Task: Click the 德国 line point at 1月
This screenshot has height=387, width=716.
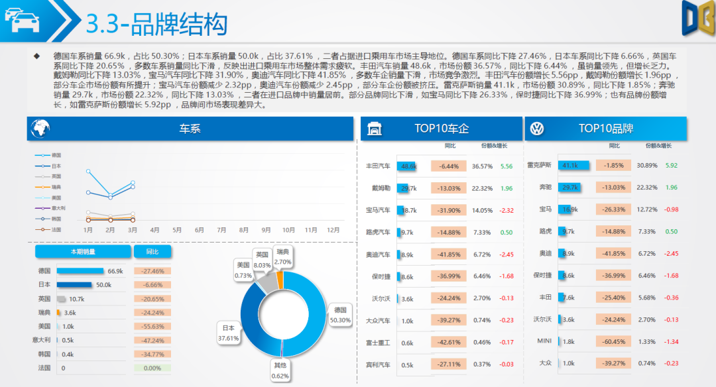Action: pos(88,171)
